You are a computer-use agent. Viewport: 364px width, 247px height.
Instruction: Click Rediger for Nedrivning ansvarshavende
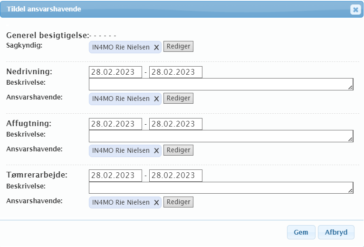coord(178,98)
